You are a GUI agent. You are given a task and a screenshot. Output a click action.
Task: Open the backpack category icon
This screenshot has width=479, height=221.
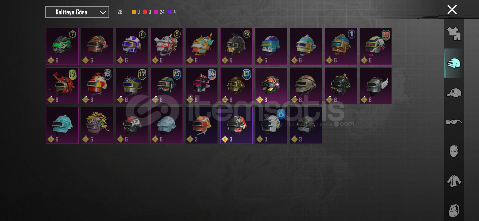[x=454, y=210]
